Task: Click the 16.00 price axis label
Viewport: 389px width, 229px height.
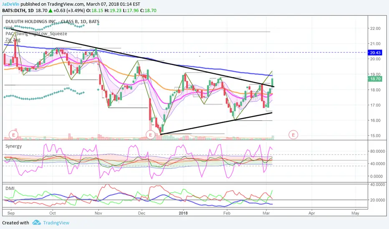Action: click(375, 121)
